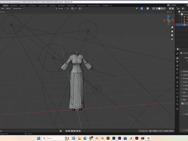This screenshot has width=188, height=141.
Task: Open the Animation workspace tab
Action: point(61,5)
